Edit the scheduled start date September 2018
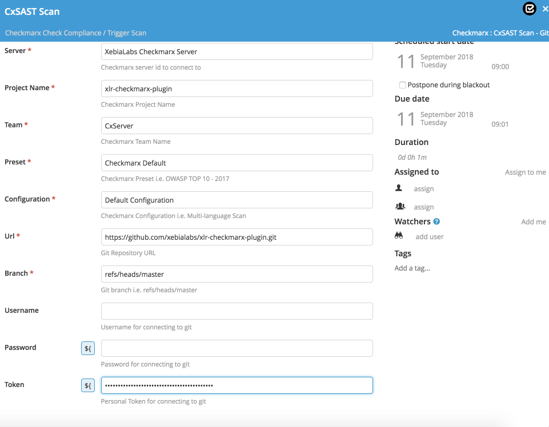 [435, 61]
